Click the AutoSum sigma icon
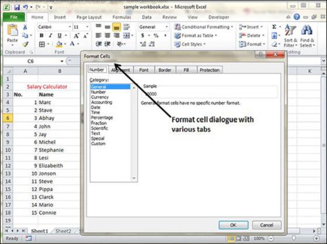This screenshot has width=327, height=244. (x=274, y=27)
